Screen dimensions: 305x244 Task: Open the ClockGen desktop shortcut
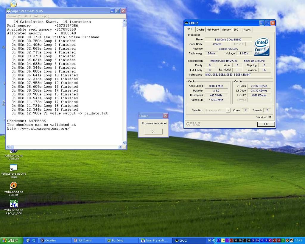tap(13, 155)
